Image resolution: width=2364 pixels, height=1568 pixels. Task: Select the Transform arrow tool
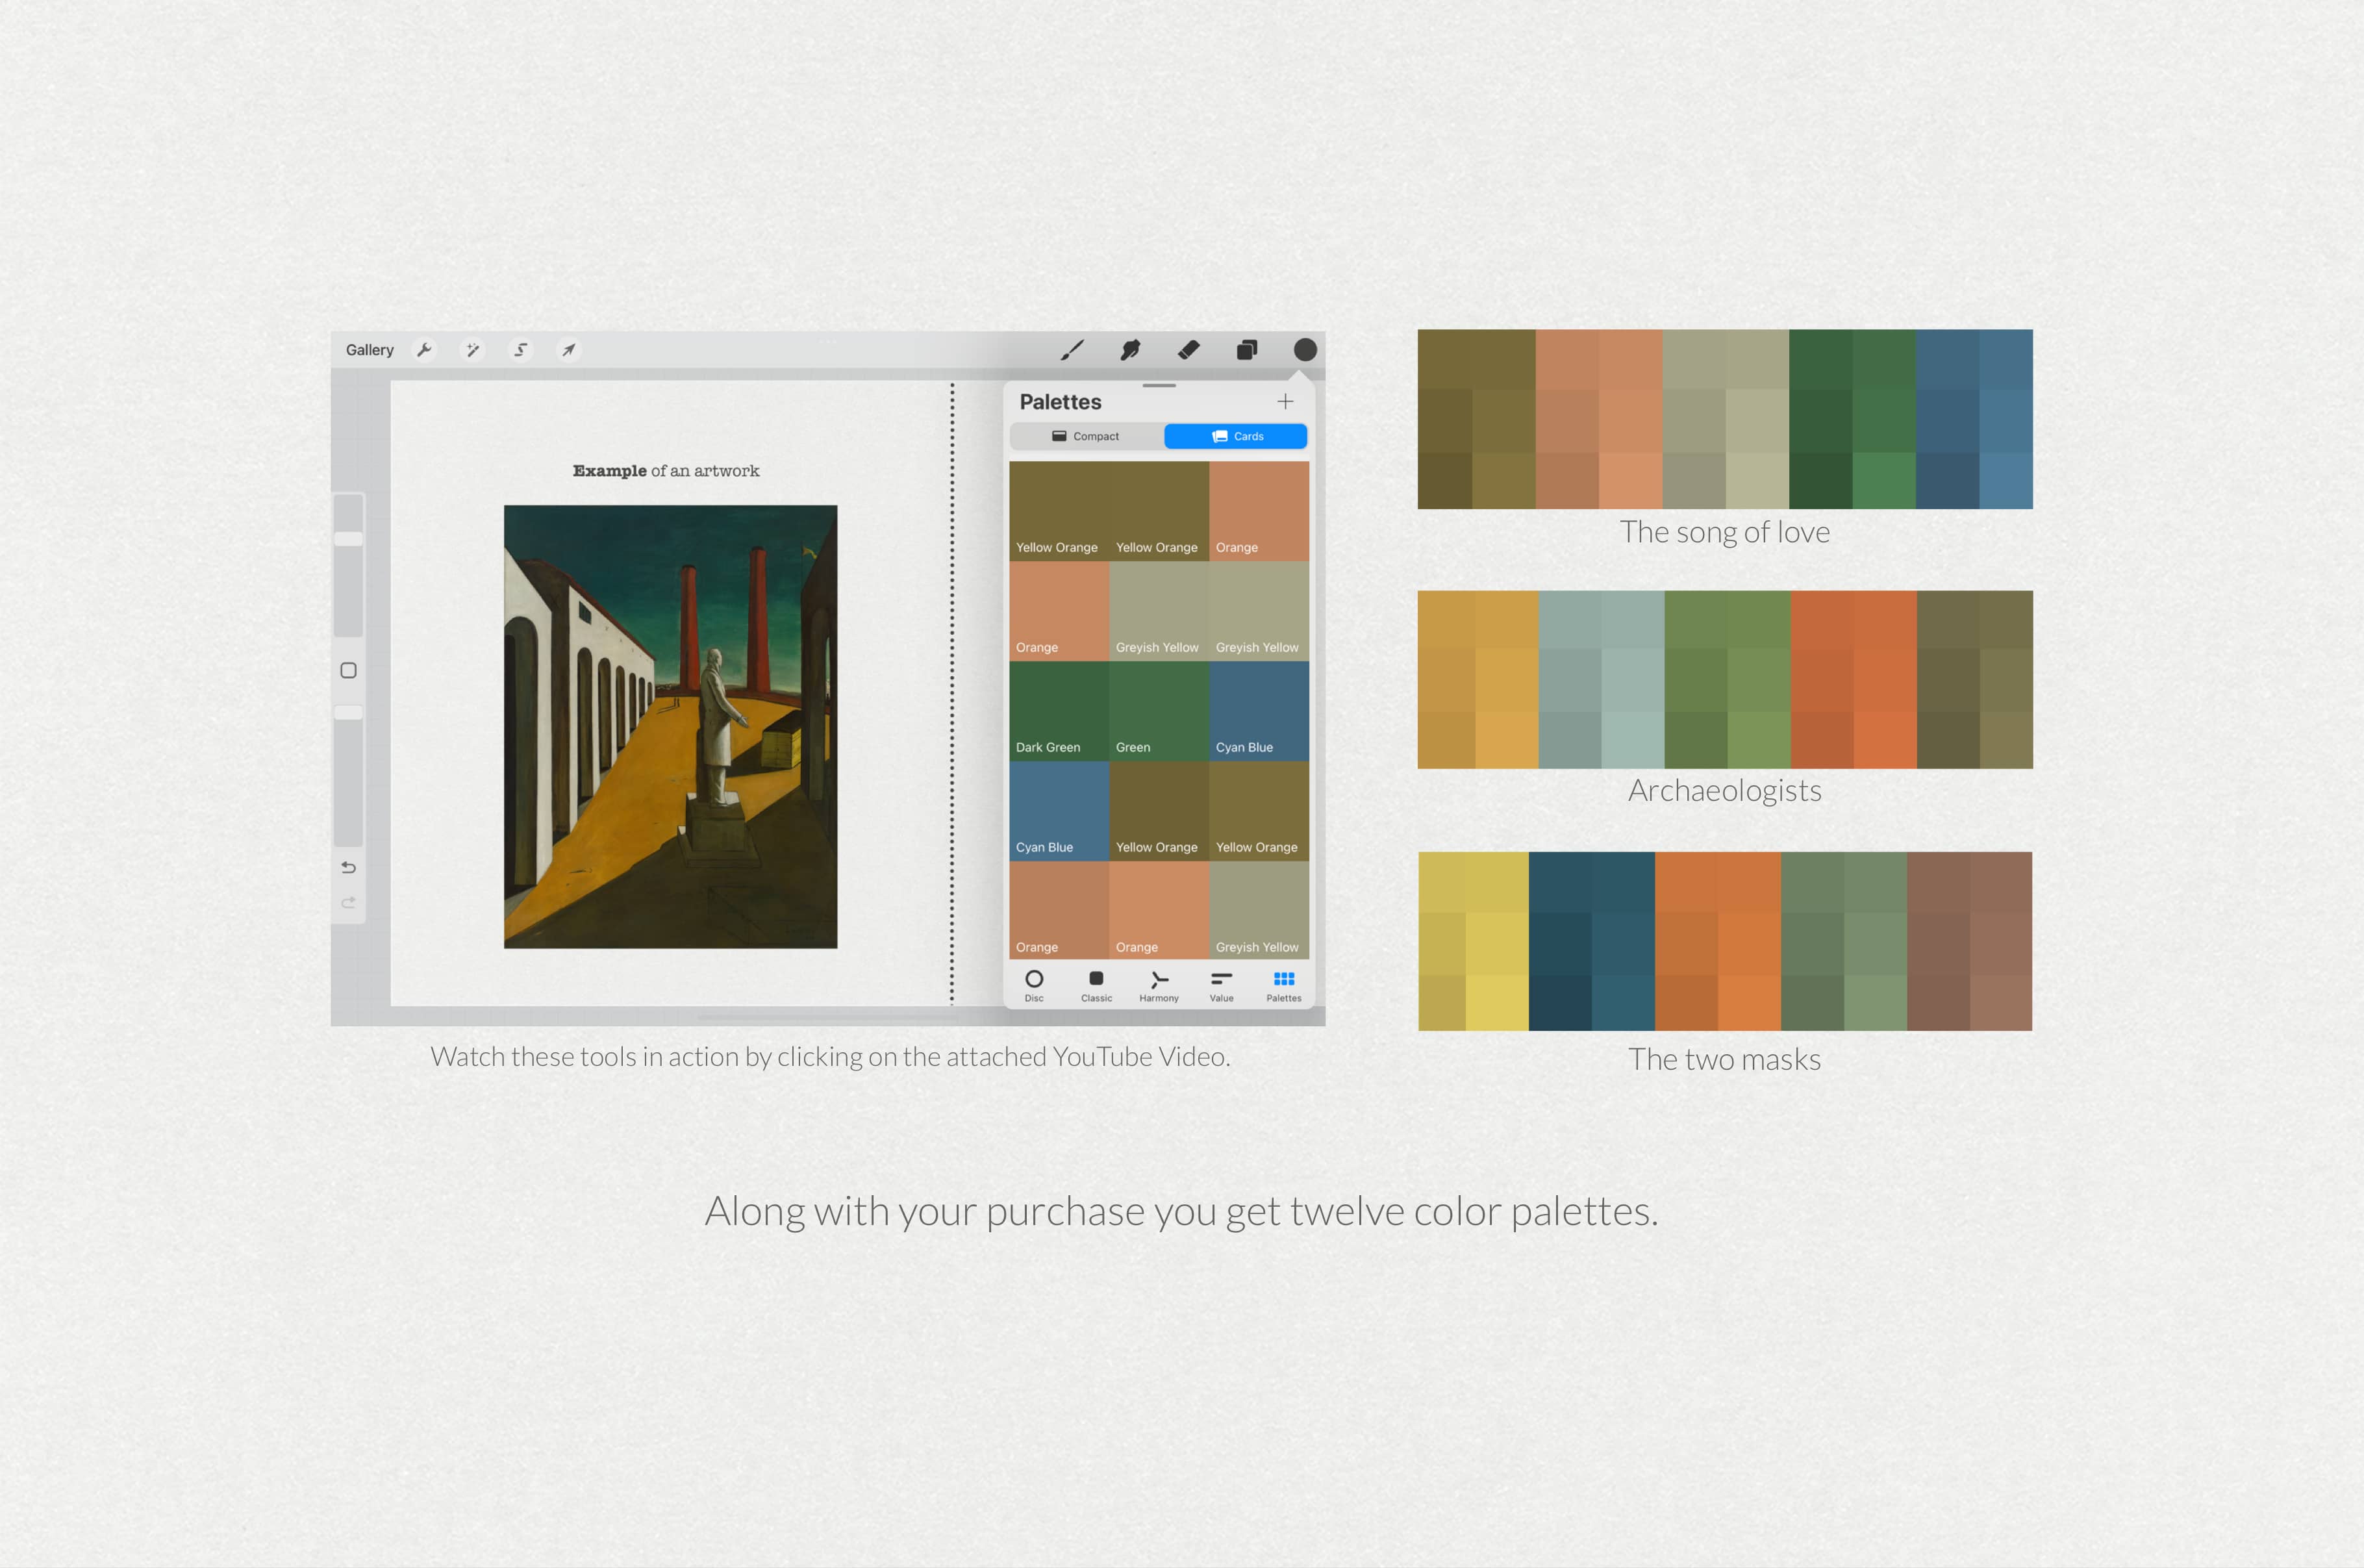tap(568, 349)
